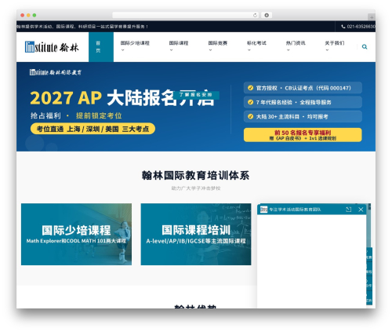Open the 国际课程培训 course card

[196, 234]
